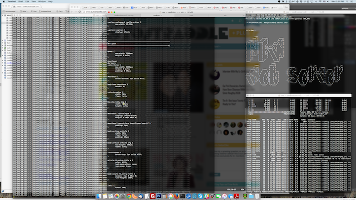The width and height of the screenshot is (356, 200).
Task: Open the folder stack in the Dock
Action: click(x=251, y=196)
